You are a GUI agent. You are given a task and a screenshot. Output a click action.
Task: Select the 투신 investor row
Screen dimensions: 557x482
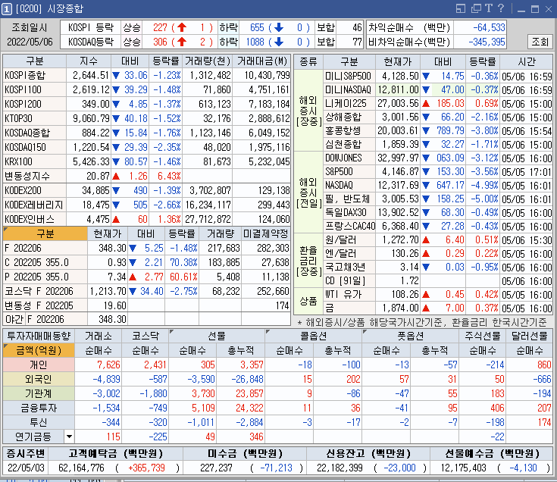click(39, 422)
